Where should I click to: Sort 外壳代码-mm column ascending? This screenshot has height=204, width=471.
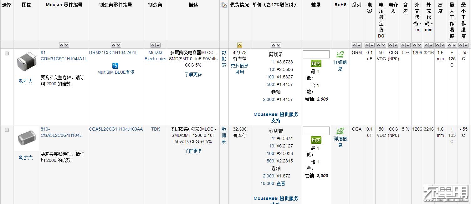[426, 45]
